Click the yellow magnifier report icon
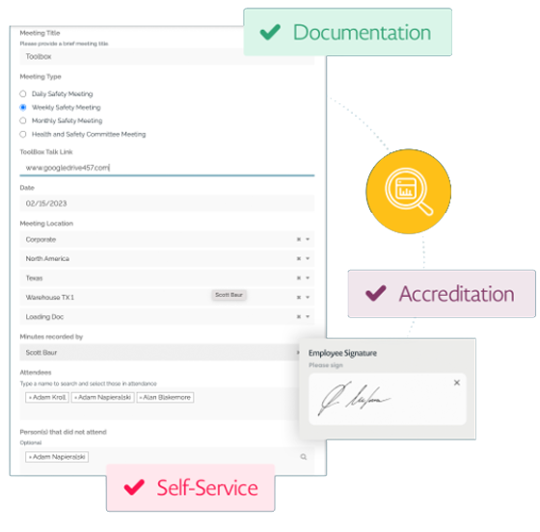Screen dimensions: 540x532 pyautogui.click(x=409, y=192)
